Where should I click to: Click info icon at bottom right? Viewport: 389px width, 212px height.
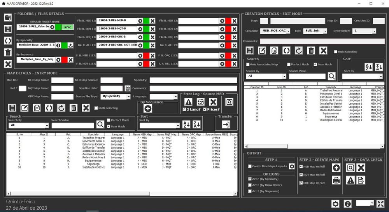[347, 204]
